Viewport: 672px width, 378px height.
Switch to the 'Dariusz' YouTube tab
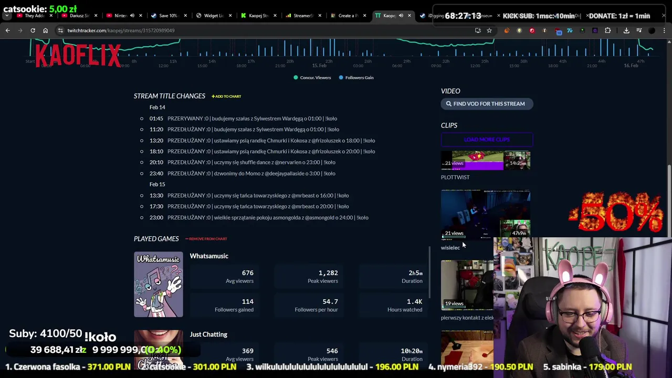tap(79, 16)
